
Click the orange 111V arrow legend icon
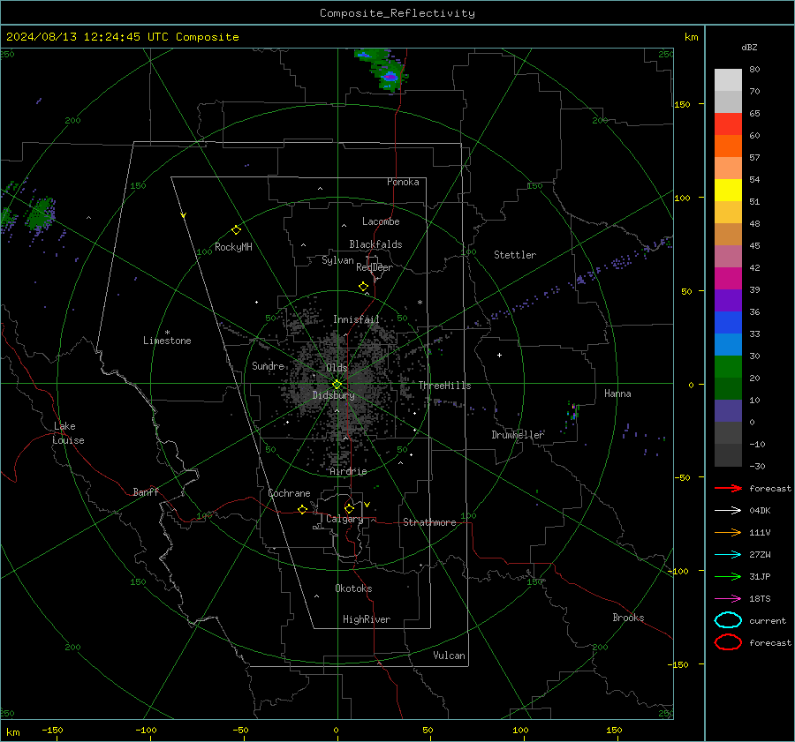point(728,532)
